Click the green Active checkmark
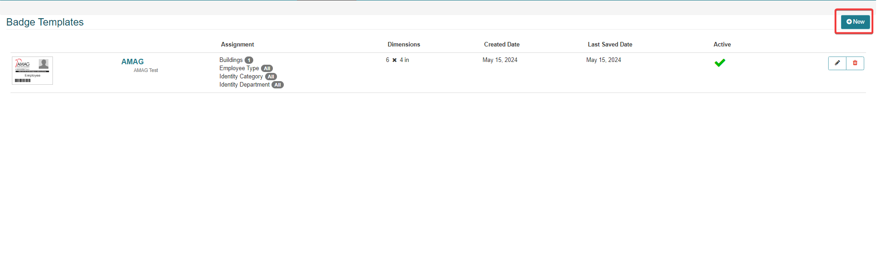 (x=720, y=63)
